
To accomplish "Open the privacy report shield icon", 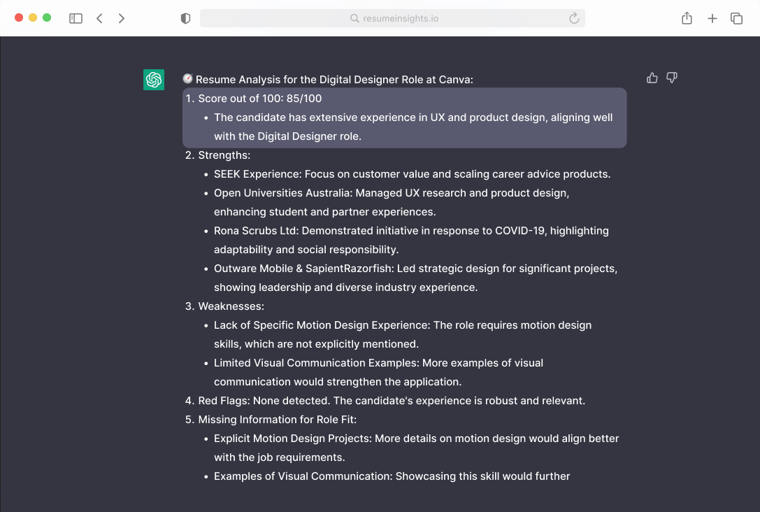I will click(185, 19).
